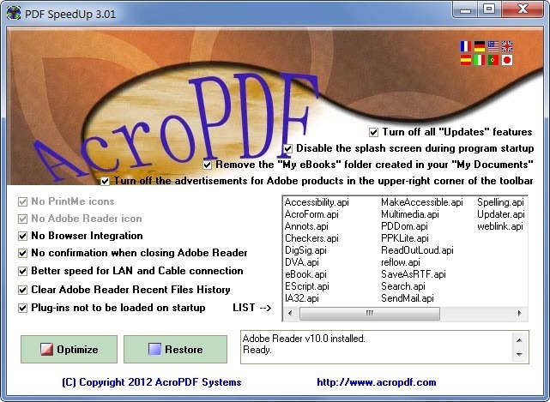
Task: Uncheck Plug-ins not to be loaded on startup
Action: pos(23,308)
